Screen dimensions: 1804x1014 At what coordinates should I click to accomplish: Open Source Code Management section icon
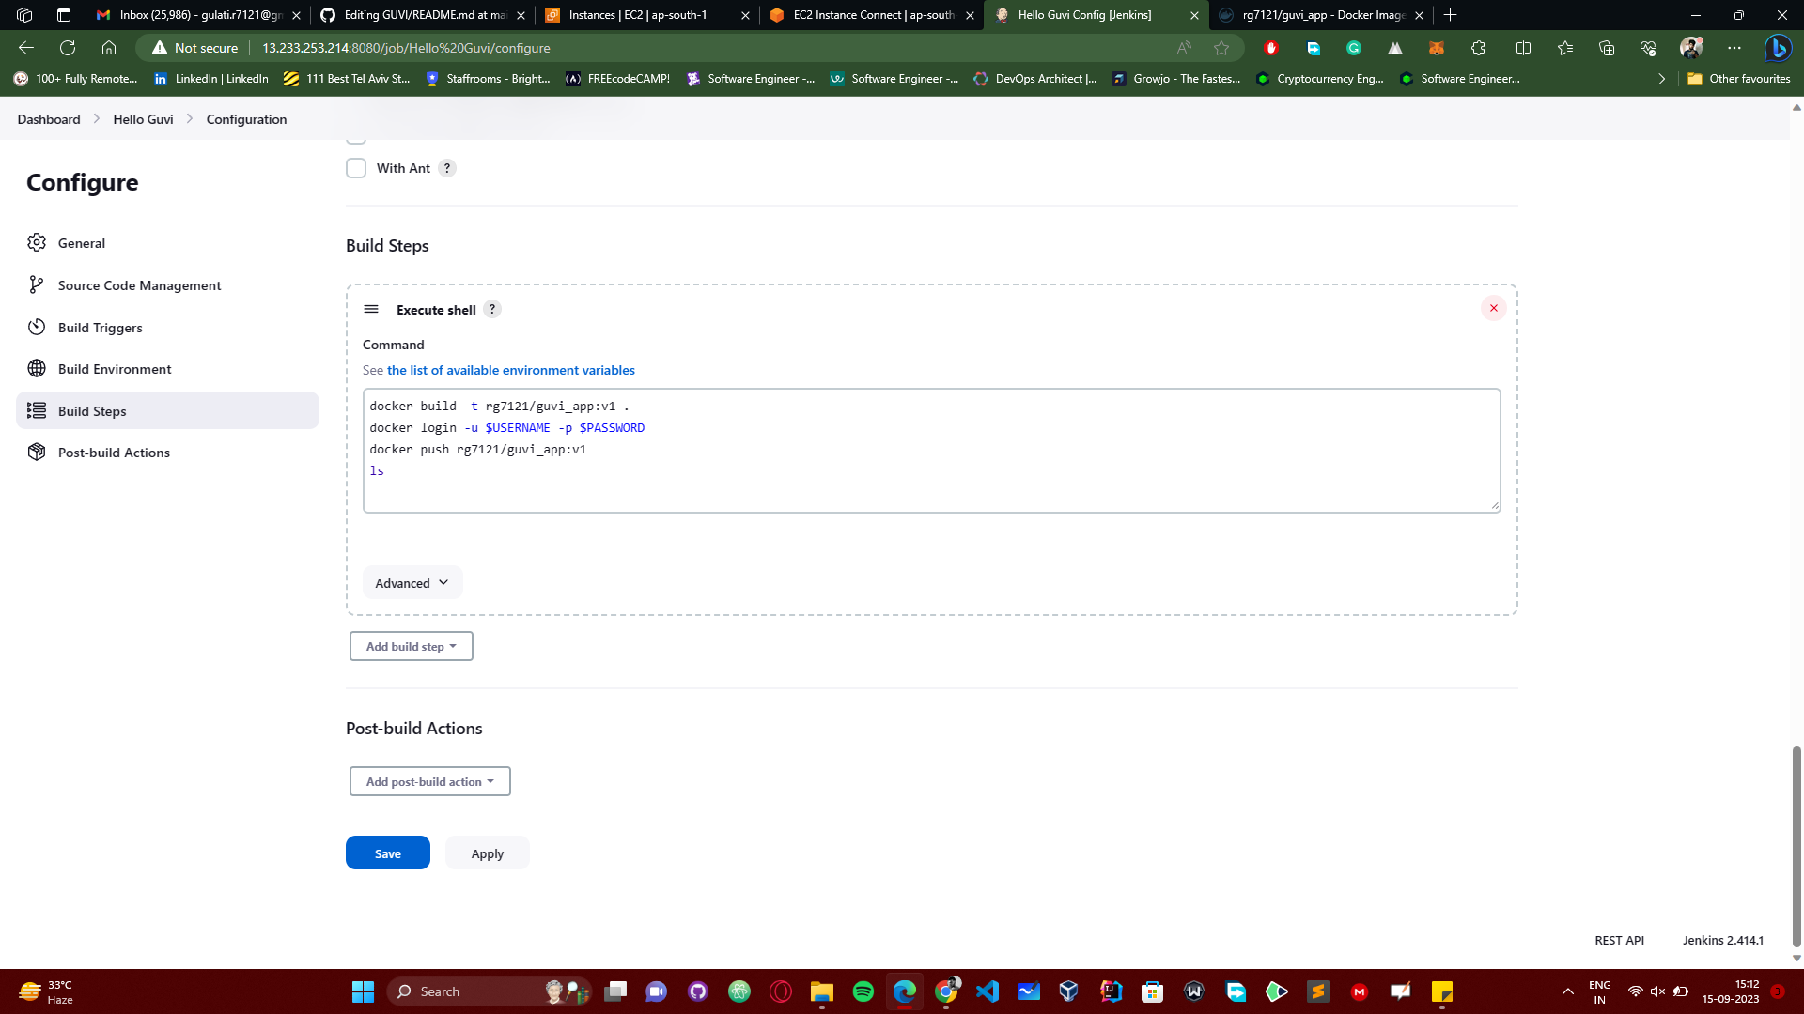click(x=37, y=284)
